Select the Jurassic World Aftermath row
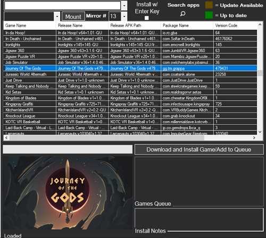 [x=130, y=74]
